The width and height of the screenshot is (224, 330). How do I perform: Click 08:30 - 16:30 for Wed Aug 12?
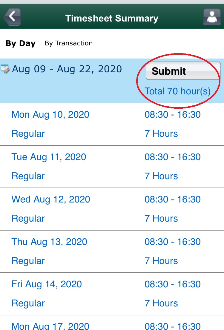pyautogui.click(x=172, y=199)
